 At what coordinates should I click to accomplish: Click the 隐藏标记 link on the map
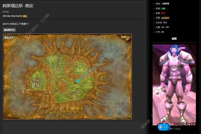(125, 37)
